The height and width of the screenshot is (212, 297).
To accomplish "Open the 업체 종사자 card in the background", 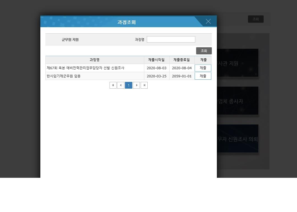I will coord(237,101).
